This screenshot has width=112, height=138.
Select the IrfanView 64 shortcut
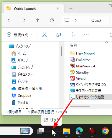tap(83, 66)
